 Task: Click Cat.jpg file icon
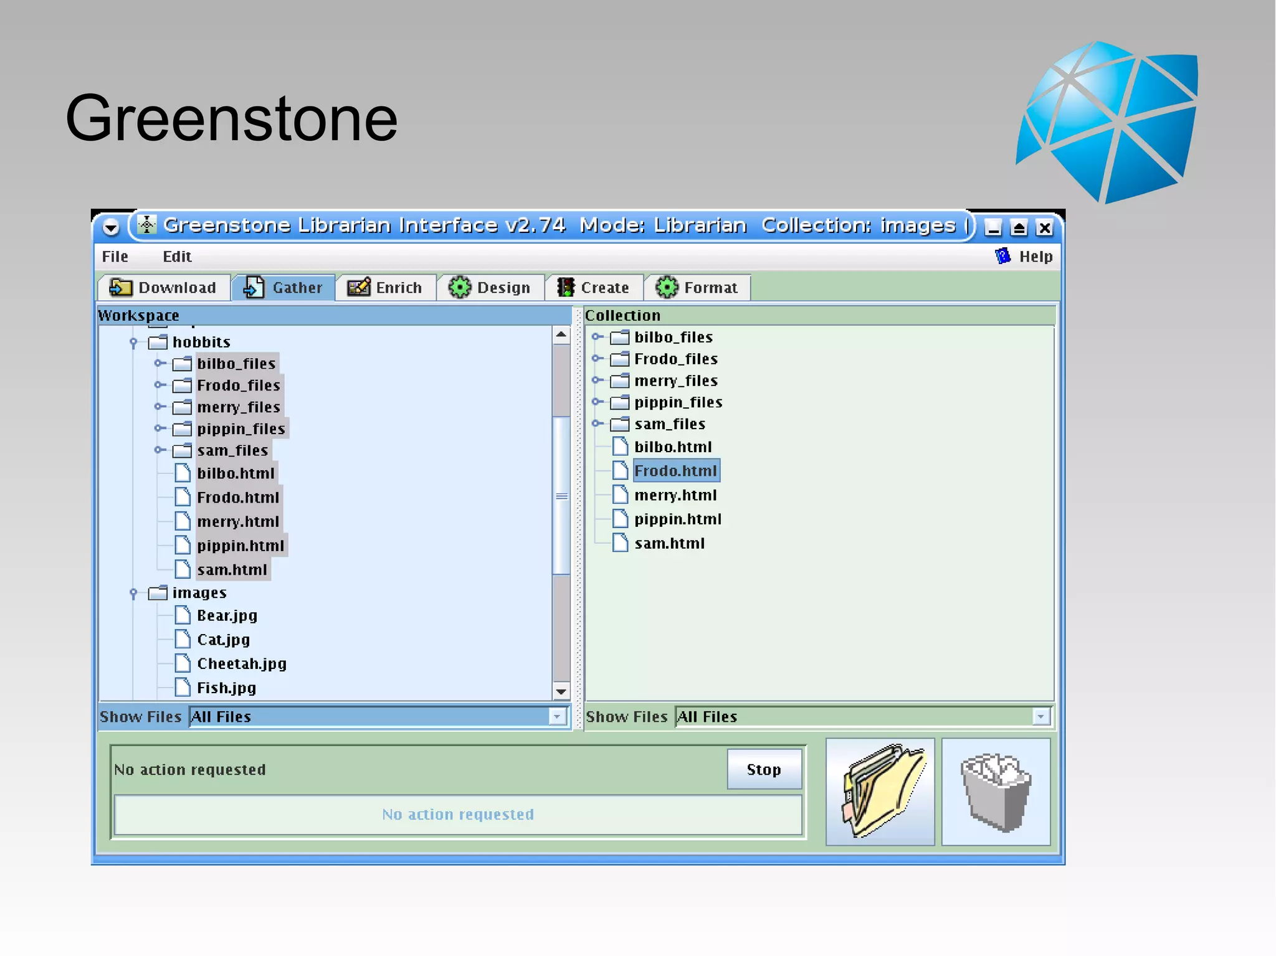183,639
